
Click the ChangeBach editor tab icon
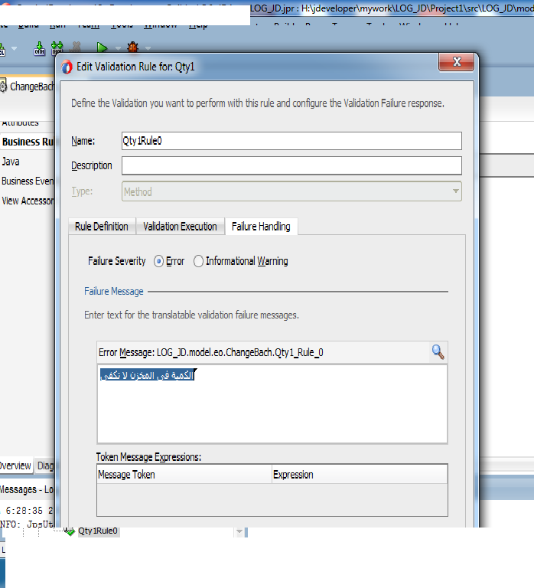[5, 87]
